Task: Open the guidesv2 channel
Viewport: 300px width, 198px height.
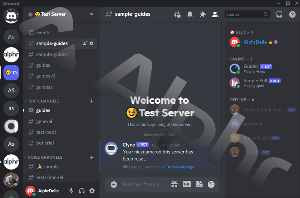Action: click(61, 76)
